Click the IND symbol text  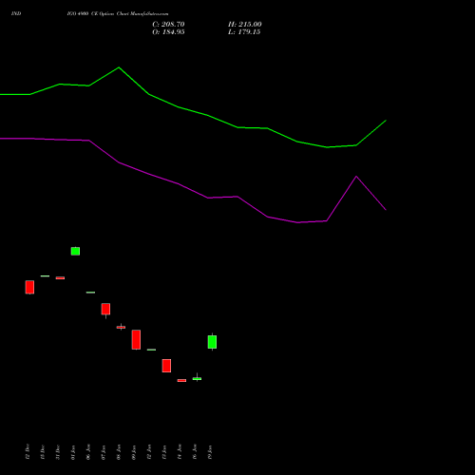coord(16,13)
